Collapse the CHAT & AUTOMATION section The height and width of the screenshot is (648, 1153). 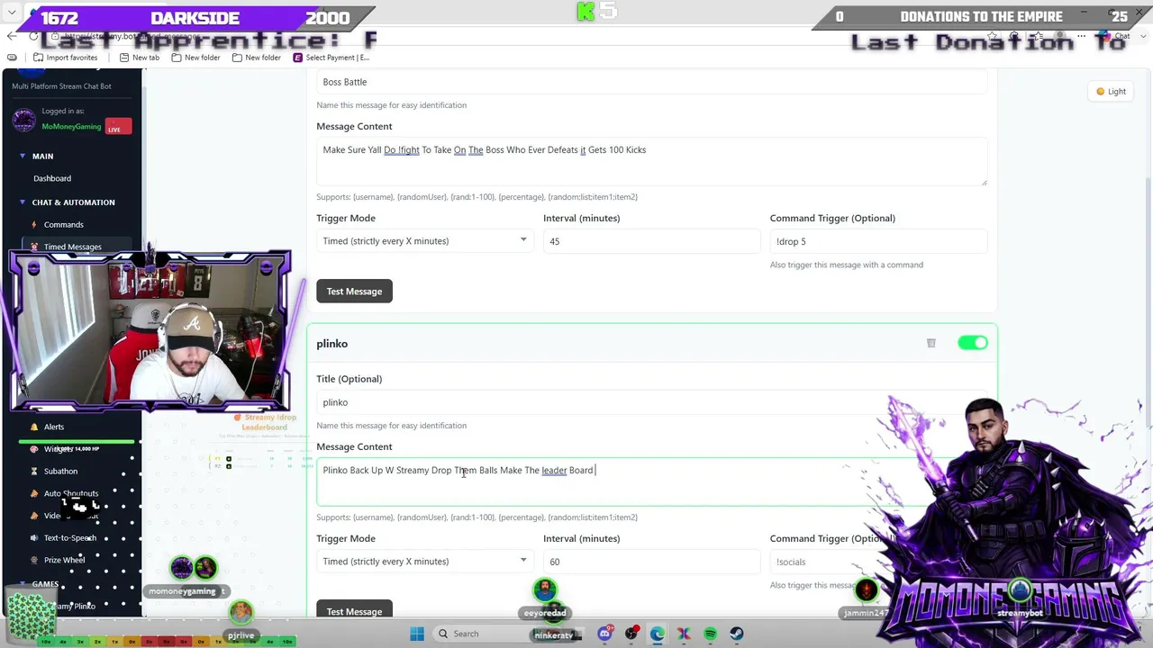(x=73, y=202)
